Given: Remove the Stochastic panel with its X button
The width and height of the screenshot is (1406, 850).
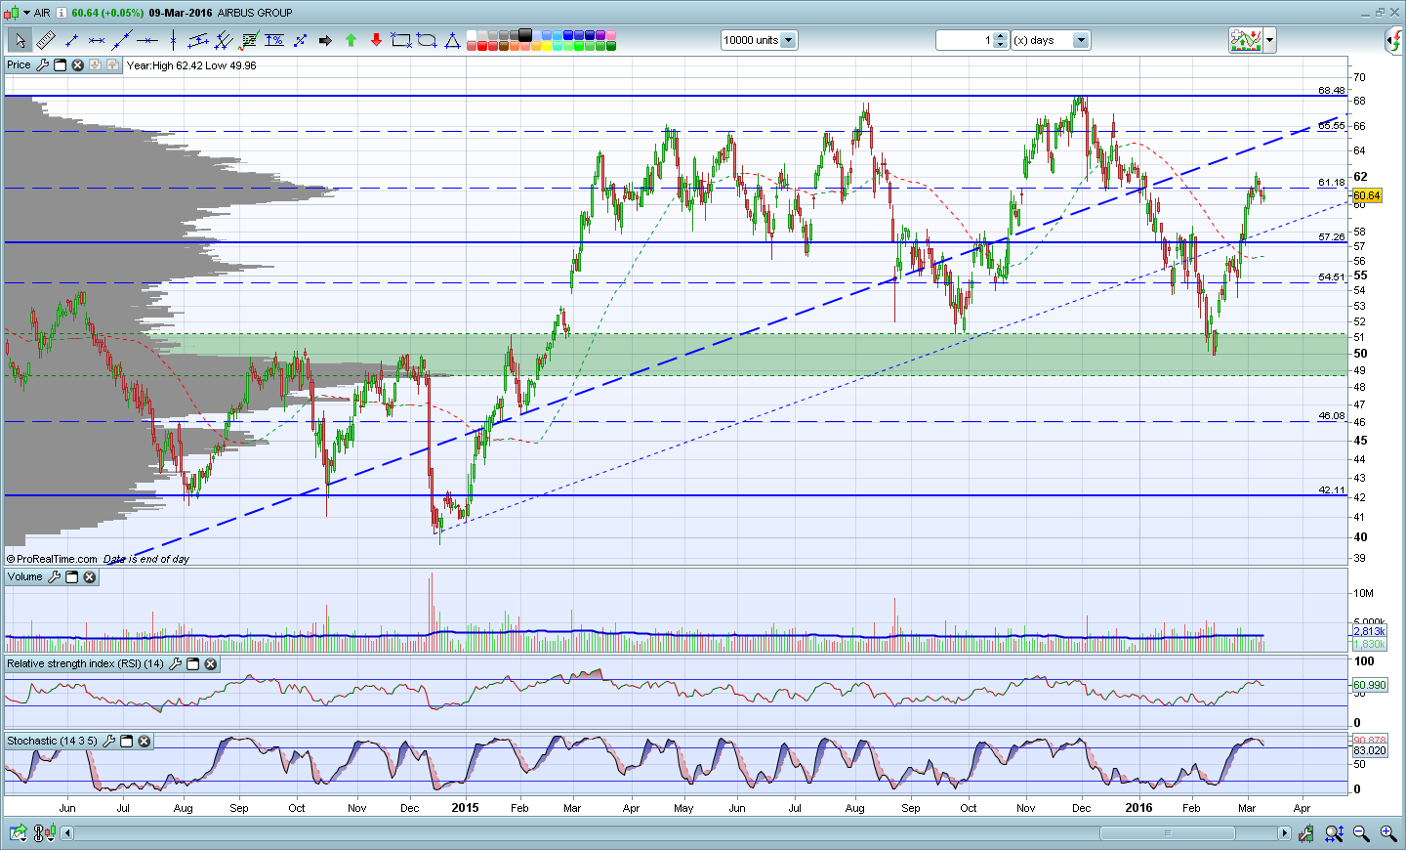Looking at the screenshot, I should (145, 742).
